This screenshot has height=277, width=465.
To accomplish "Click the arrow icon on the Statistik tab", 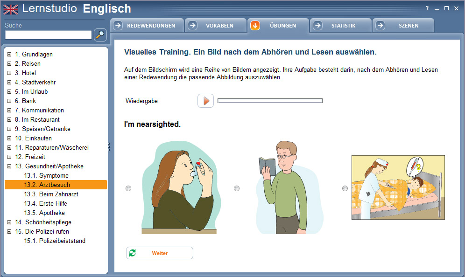I will click(317, 26).
